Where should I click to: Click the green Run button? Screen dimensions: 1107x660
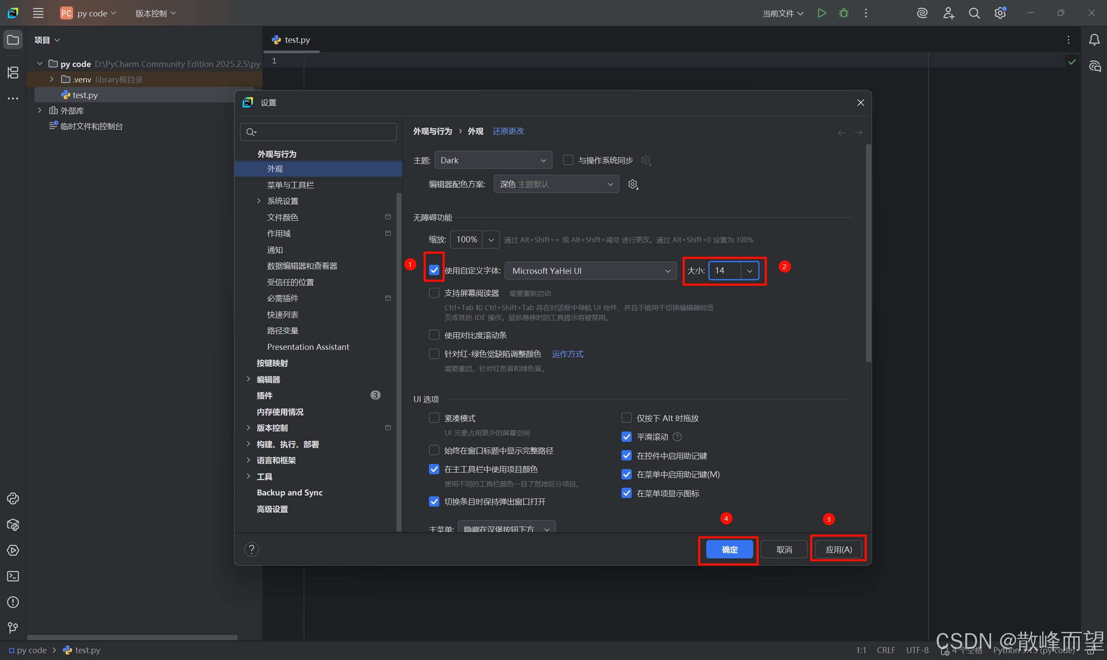click(822, 13)
